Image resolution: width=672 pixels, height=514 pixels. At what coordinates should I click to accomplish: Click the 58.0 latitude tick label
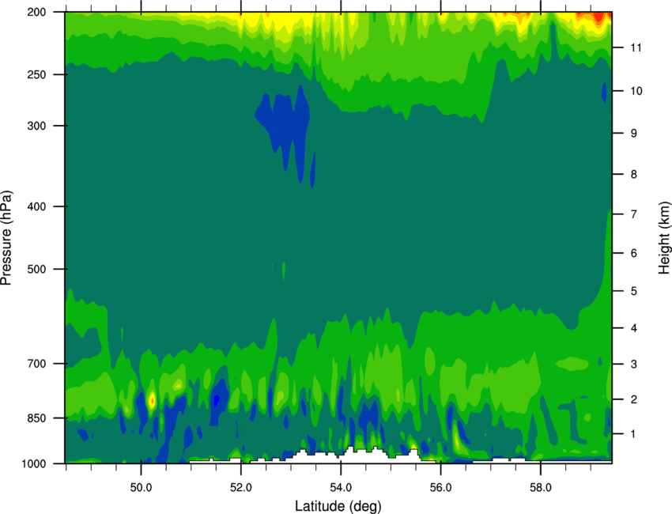coord(541,488)
